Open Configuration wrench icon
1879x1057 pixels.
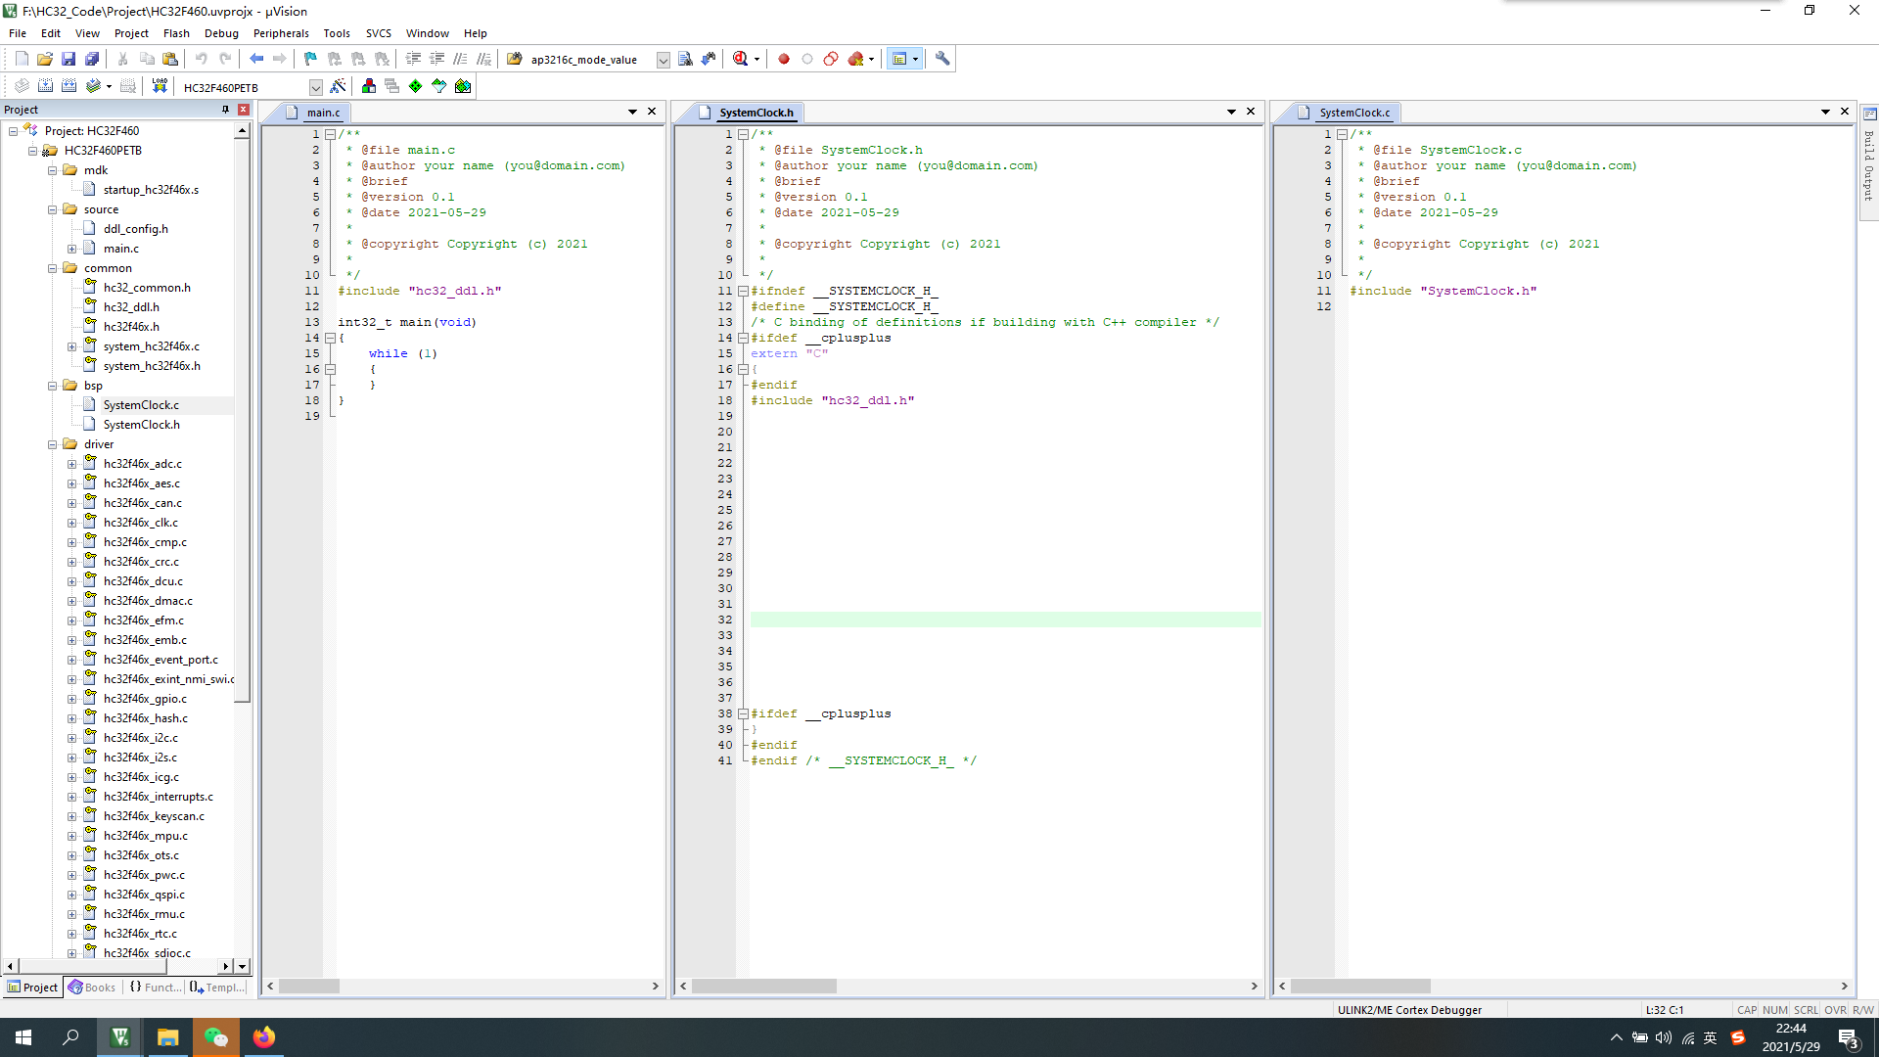(x=942, y=59)
